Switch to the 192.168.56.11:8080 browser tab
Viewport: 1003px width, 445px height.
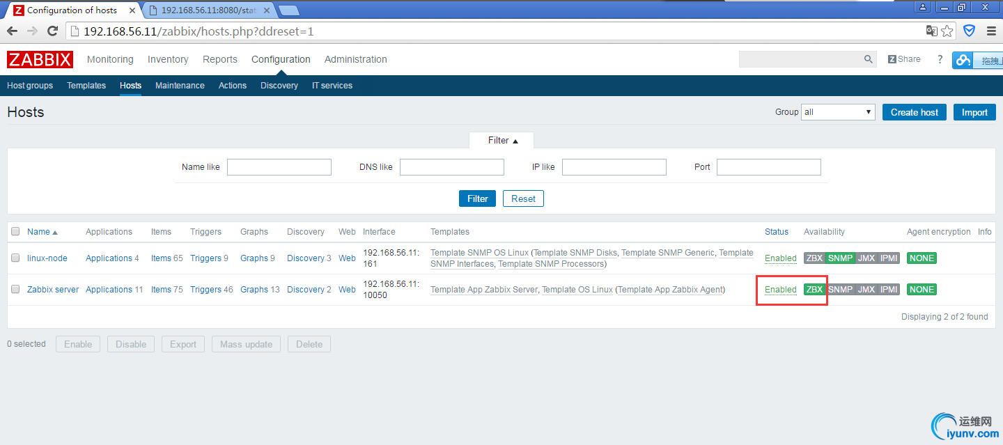[209, 10]
